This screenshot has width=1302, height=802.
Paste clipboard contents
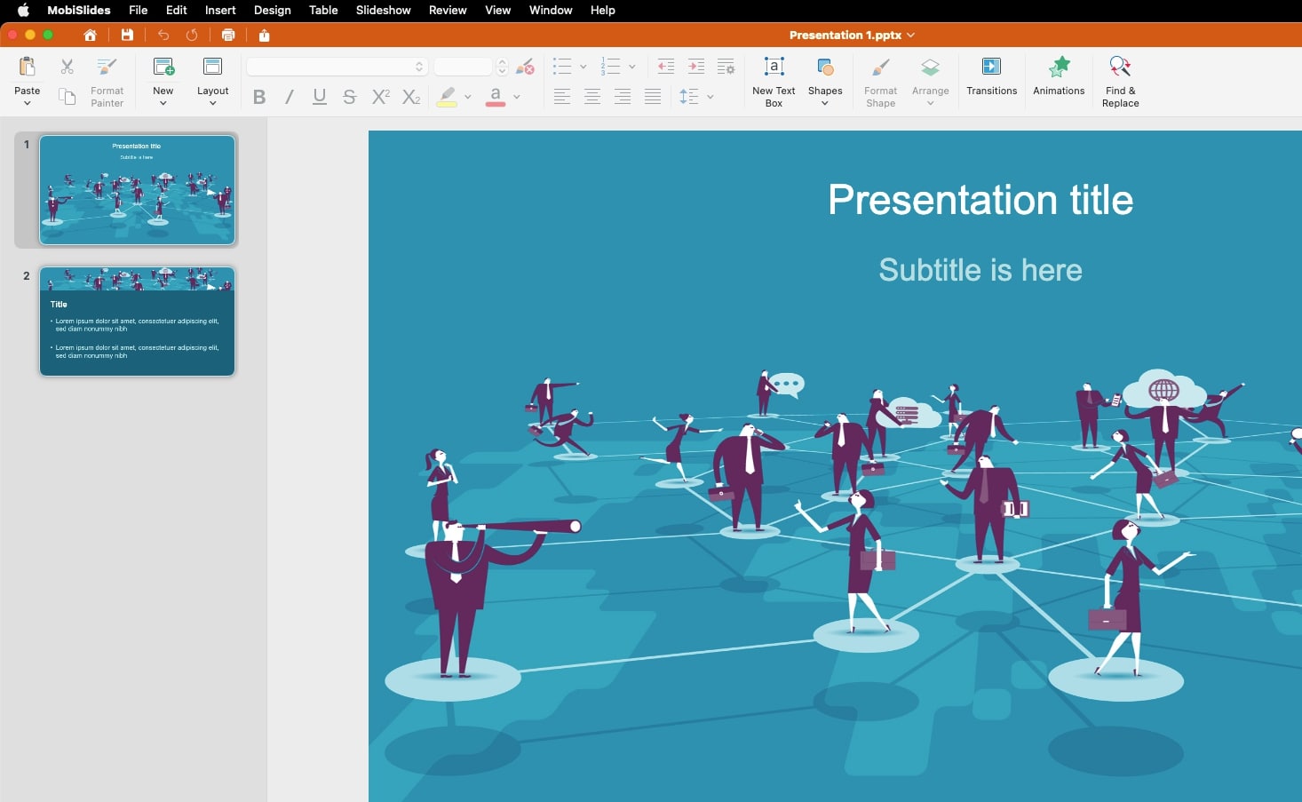28,74
